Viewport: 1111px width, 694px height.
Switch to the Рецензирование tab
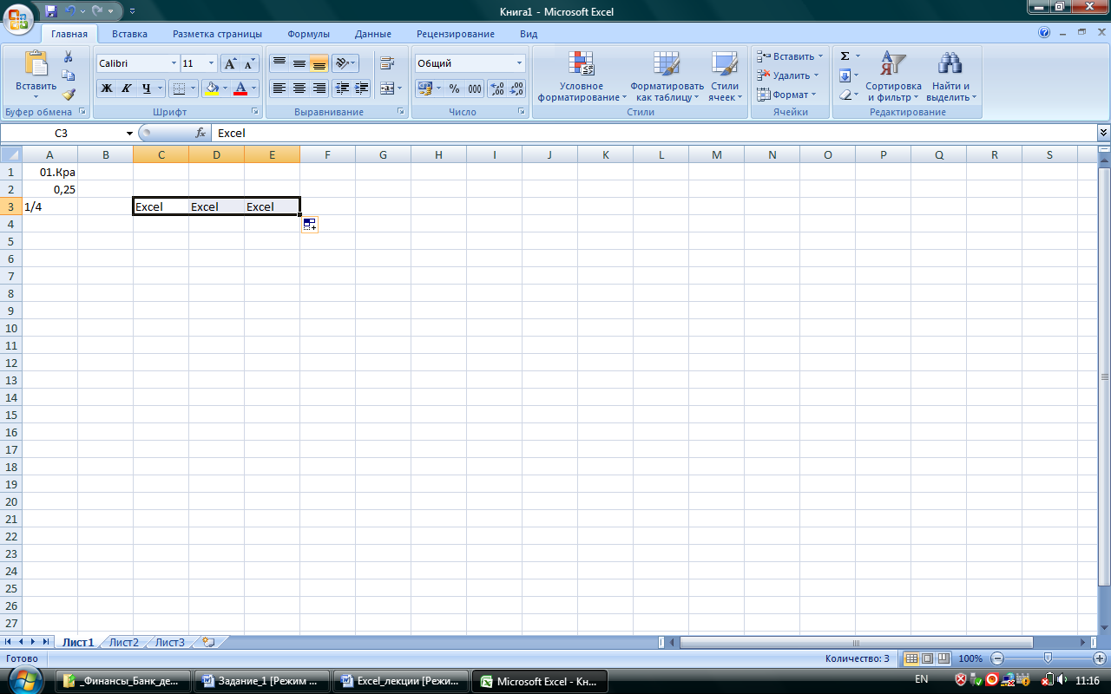point(456,34)
